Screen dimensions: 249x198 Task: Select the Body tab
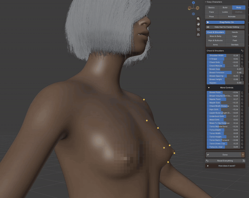click(239, 7)
